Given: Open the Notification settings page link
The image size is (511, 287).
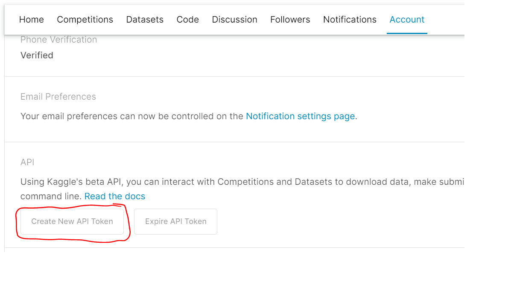Looking at the screenshot, I should pyautogui.click(x=300, y=116).
